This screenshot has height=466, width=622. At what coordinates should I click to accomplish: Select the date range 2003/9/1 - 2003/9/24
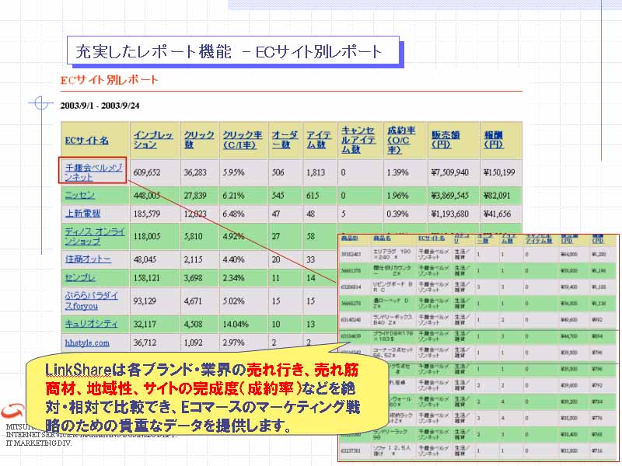(x=100, y=106)
